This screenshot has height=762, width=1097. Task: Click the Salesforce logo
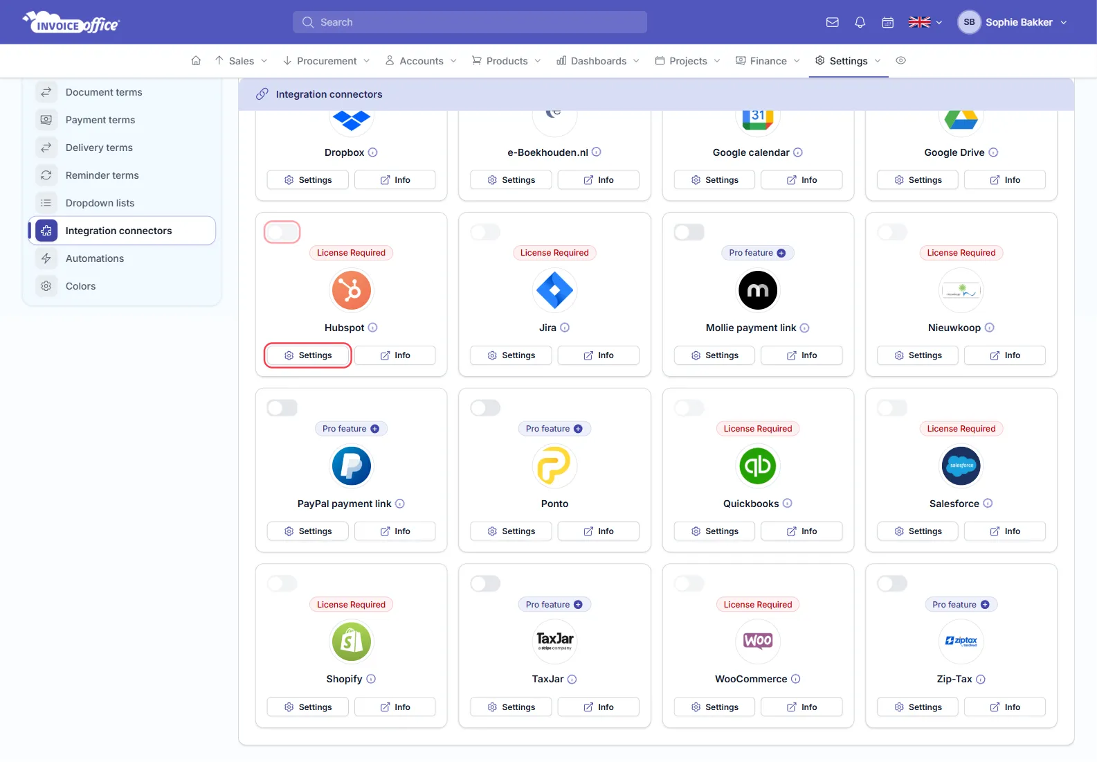click(961, 466)
